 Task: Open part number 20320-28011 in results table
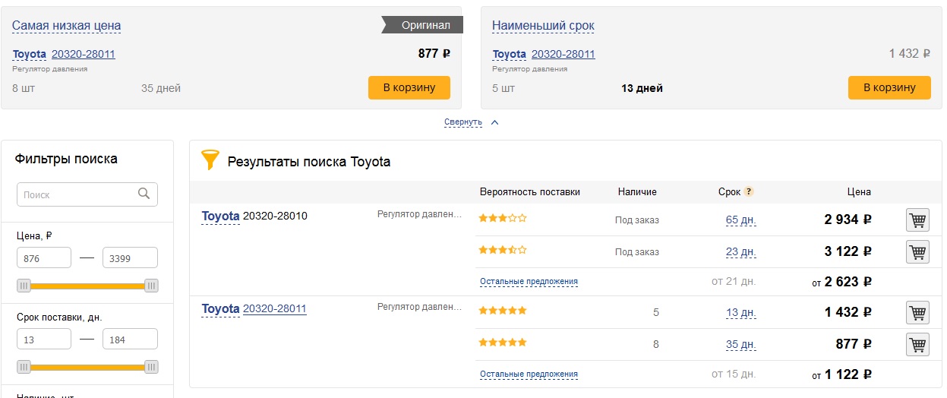point(274,309)
